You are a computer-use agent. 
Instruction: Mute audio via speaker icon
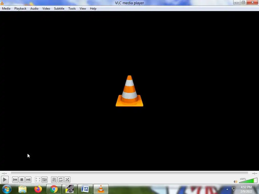pyautogui.click(x=235, y=182)
